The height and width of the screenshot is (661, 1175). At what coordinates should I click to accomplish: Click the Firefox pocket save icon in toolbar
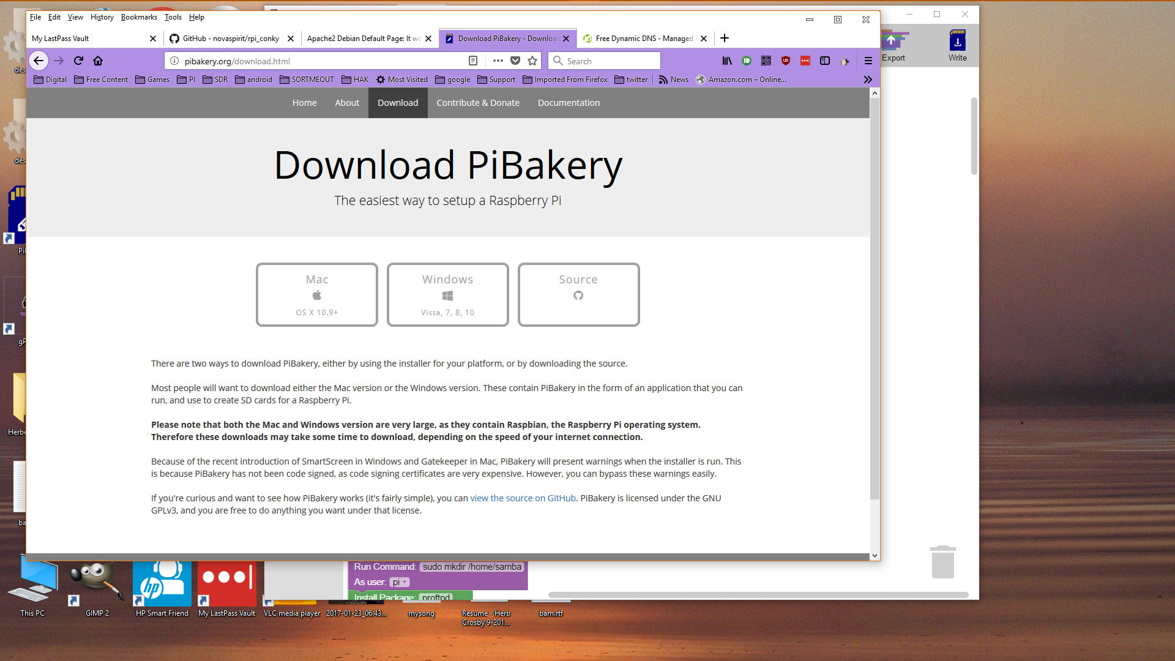click(515, 61)
